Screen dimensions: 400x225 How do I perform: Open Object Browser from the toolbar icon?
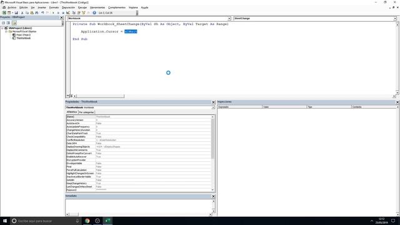(83, 12)
